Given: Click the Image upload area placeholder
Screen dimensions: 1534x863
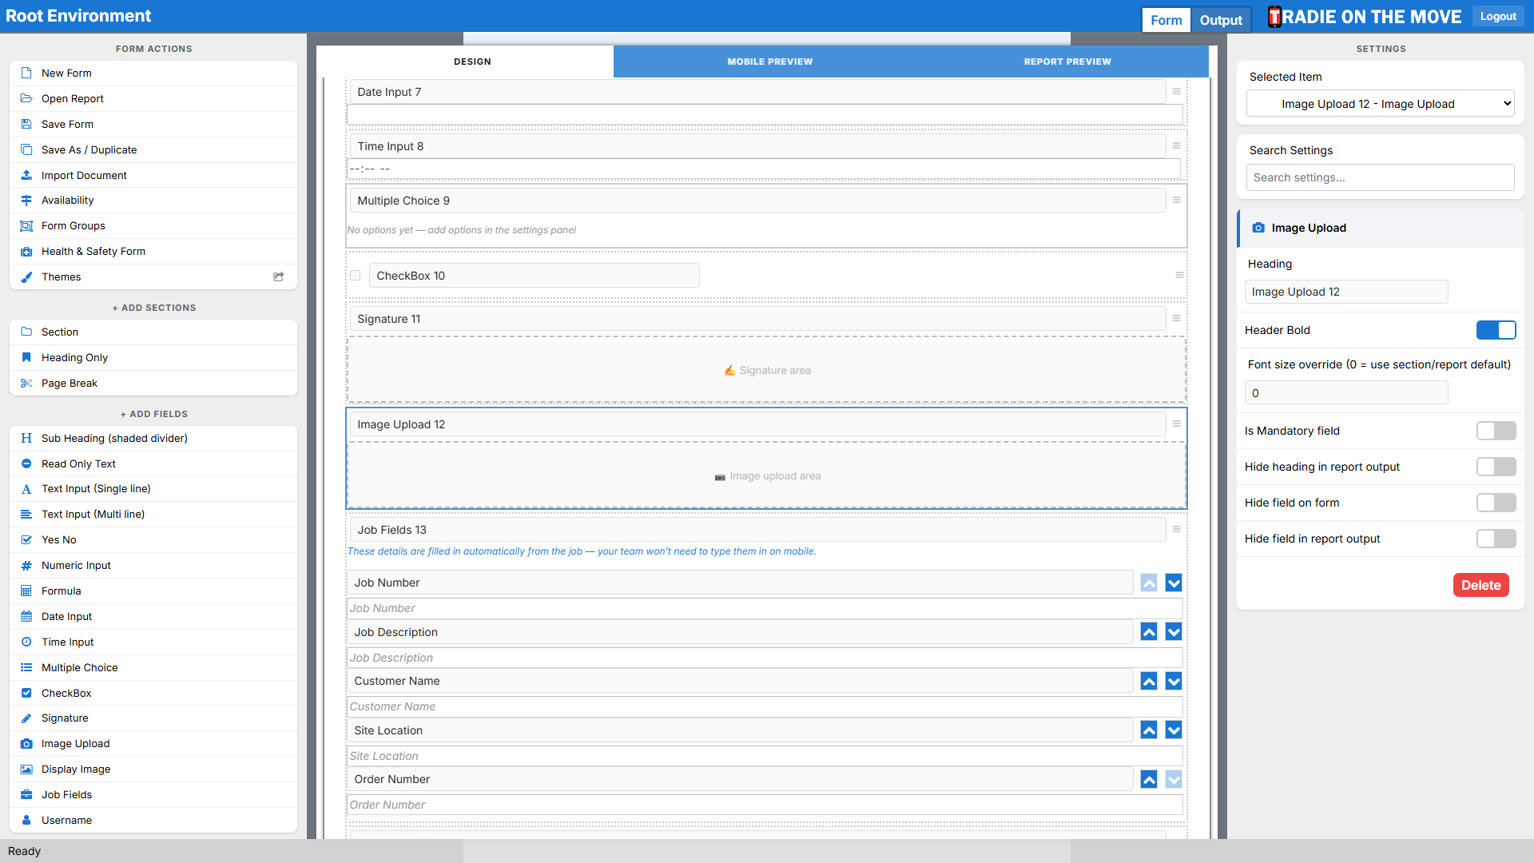Looking at the screenshot, I should [x=767, y=476].
